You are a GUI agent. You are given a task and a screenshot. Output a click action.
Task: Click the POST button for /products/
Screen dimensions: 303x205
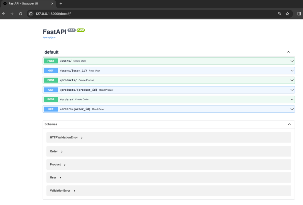[x=51, y=80]
